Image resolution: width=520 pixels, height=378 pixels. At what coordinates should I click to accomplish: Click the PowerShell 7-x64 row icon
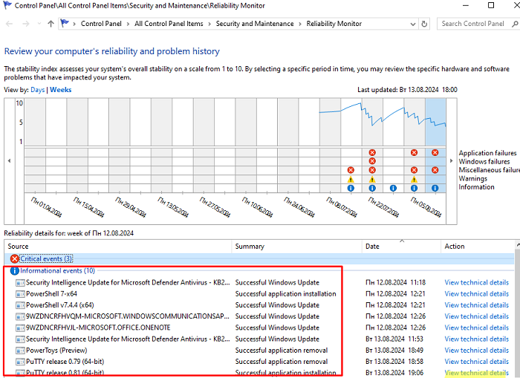click(20, 294)
